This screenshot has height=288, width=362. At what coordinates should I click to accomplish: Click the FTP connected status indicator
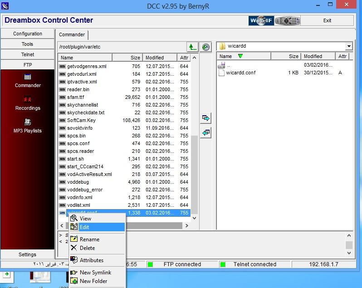coord(150,264)
